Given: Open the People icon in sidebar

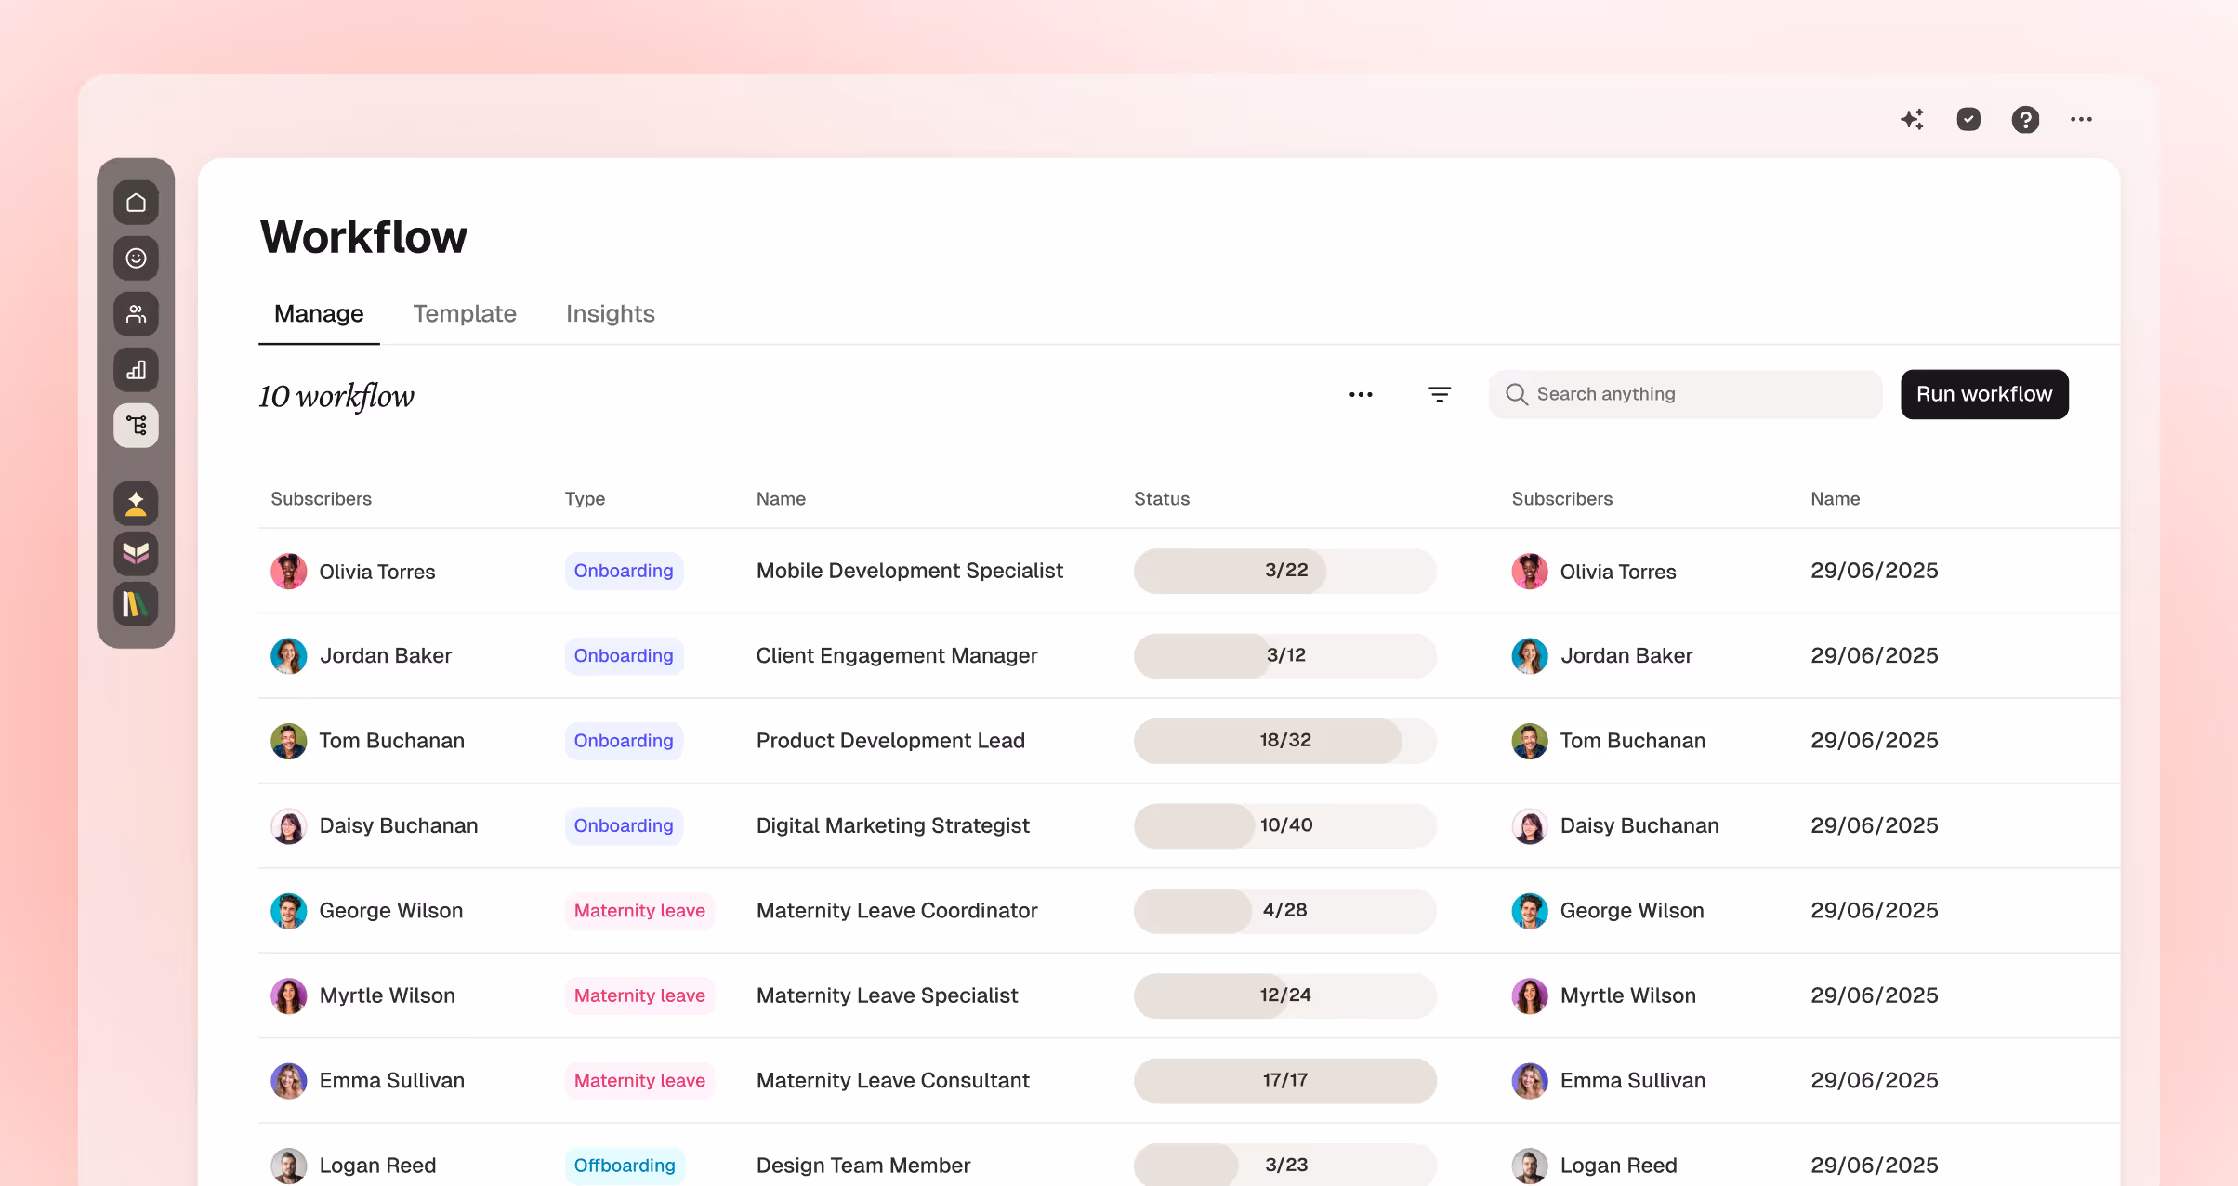Looking at the screenshot, I should coord(136,314).
